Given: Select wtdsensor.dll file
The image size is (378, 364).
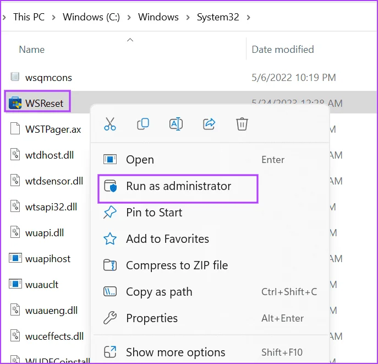Looking at the screenshot, I should [54, 181].
